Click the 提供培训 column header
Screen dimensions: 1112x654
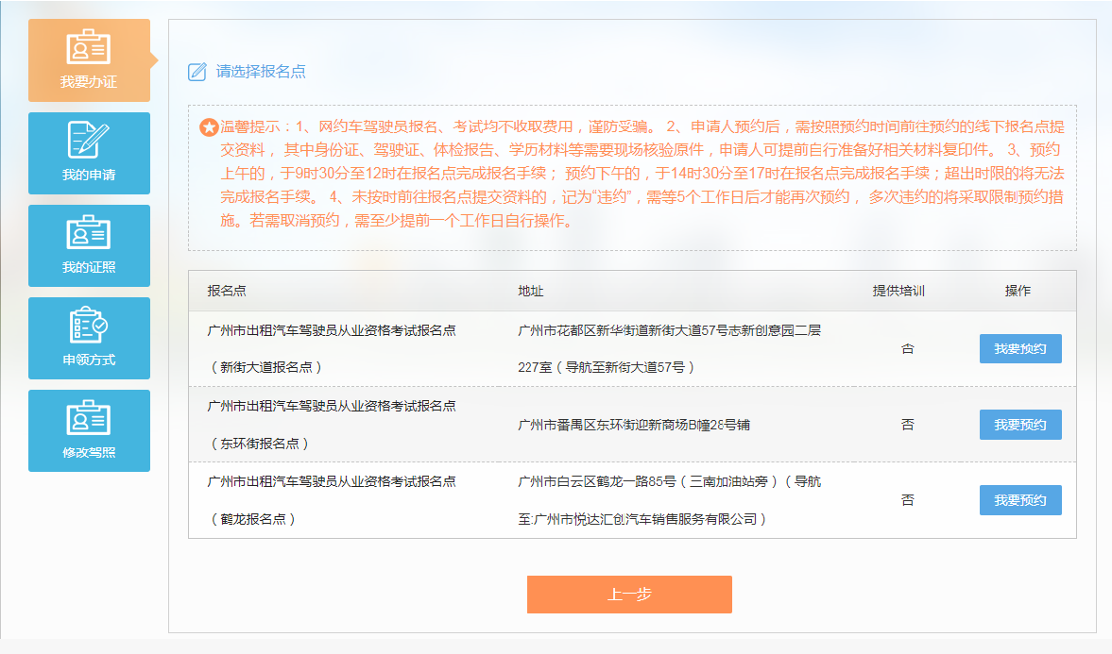(x=898, y=291)
